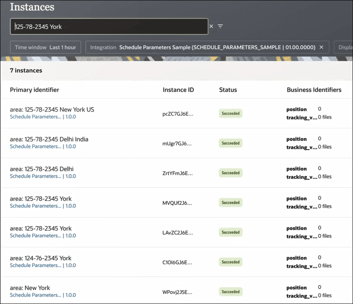353x304 pixels.
Task: Click instance ID LAvZC2J6E...
Action: 178,233
